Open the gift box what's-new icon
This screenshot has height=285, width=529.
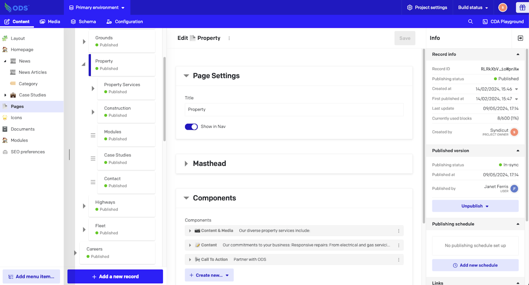(x=522, y=7)
